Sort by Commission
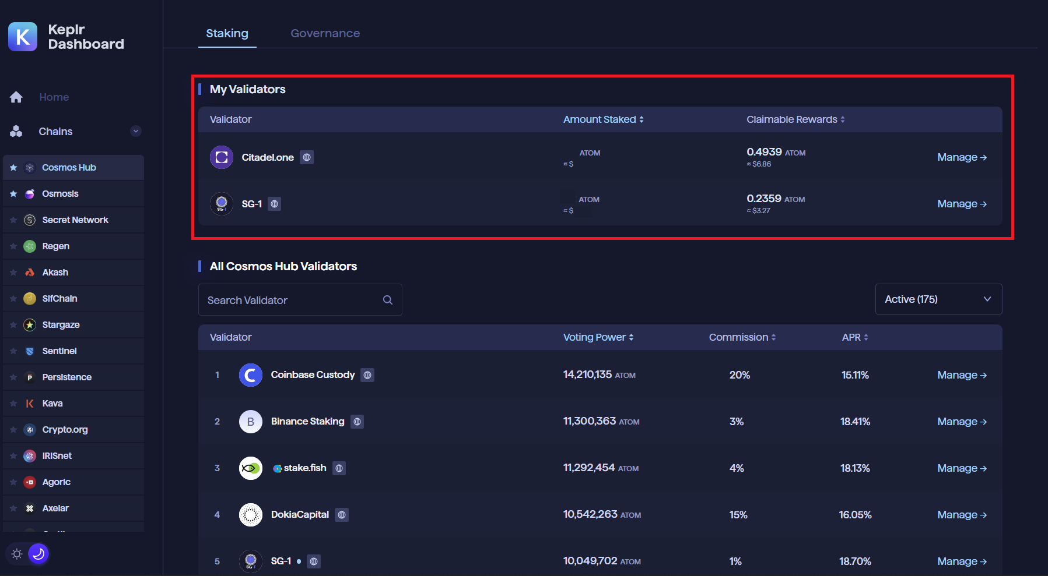Viewport: 1048px width, 576px height. pos(742,337)
